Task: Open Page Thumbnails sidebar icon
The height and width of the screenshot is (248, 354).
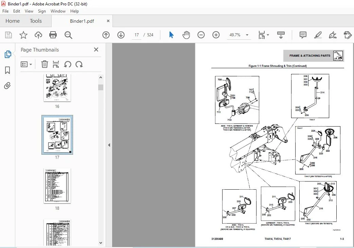Action: (x=8, y=54)
